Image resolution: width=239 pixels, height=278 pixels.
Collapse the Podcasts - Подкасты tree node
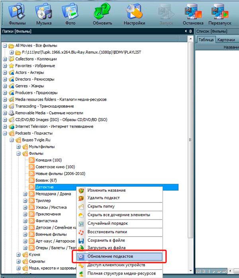(x=5, y=133)
